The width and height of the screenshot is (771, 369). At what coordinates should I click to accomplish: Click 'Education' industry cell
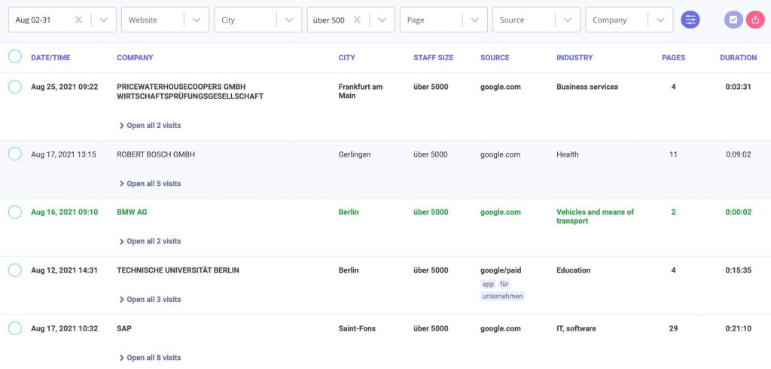573,270
